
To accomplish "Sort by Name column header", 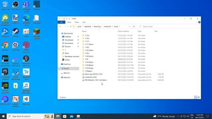I will coord(84,31).
